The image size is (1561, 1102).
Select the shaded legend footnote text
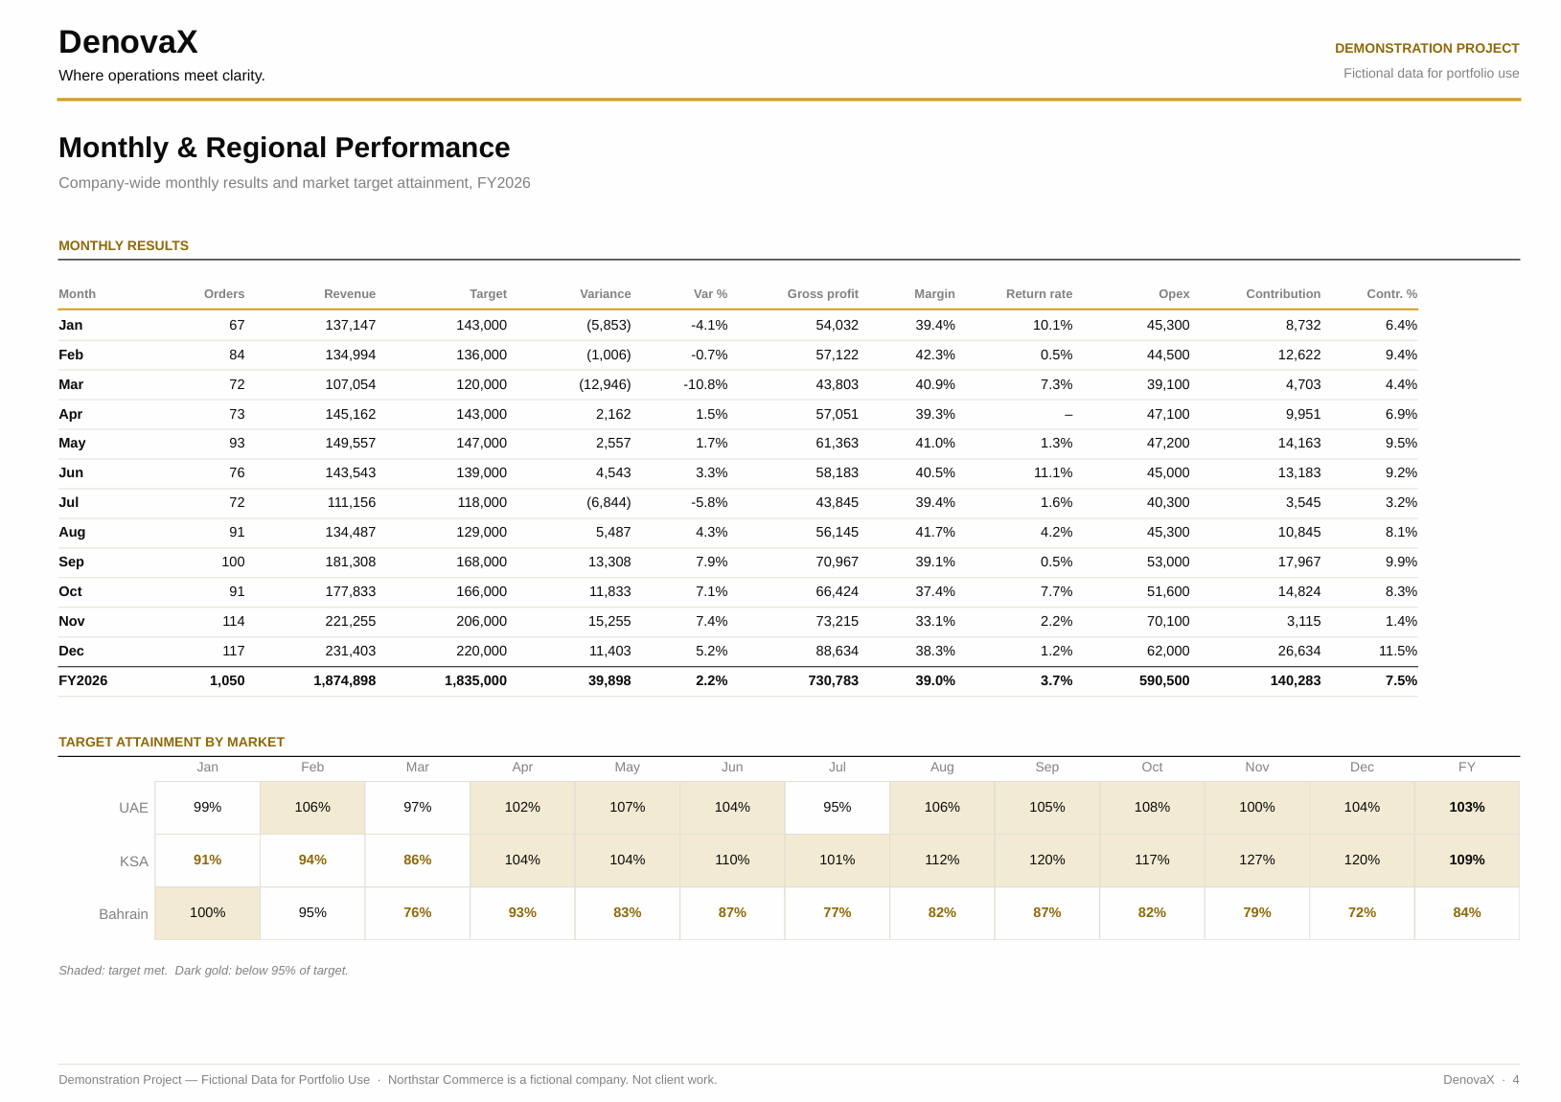[203, 971]
